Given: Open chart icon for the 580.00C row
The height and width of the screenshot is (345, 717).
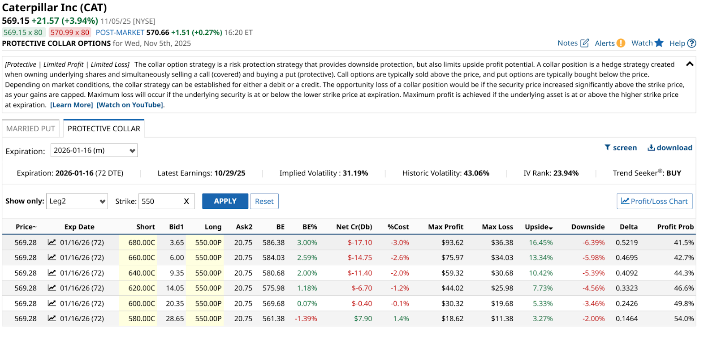Looking at the screenshot, I should 52,319.
